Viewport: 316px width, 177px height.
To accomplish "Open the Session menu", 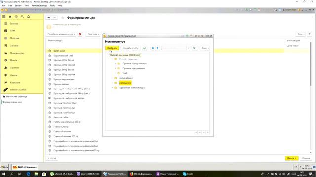I will click(x=18, y=6).
